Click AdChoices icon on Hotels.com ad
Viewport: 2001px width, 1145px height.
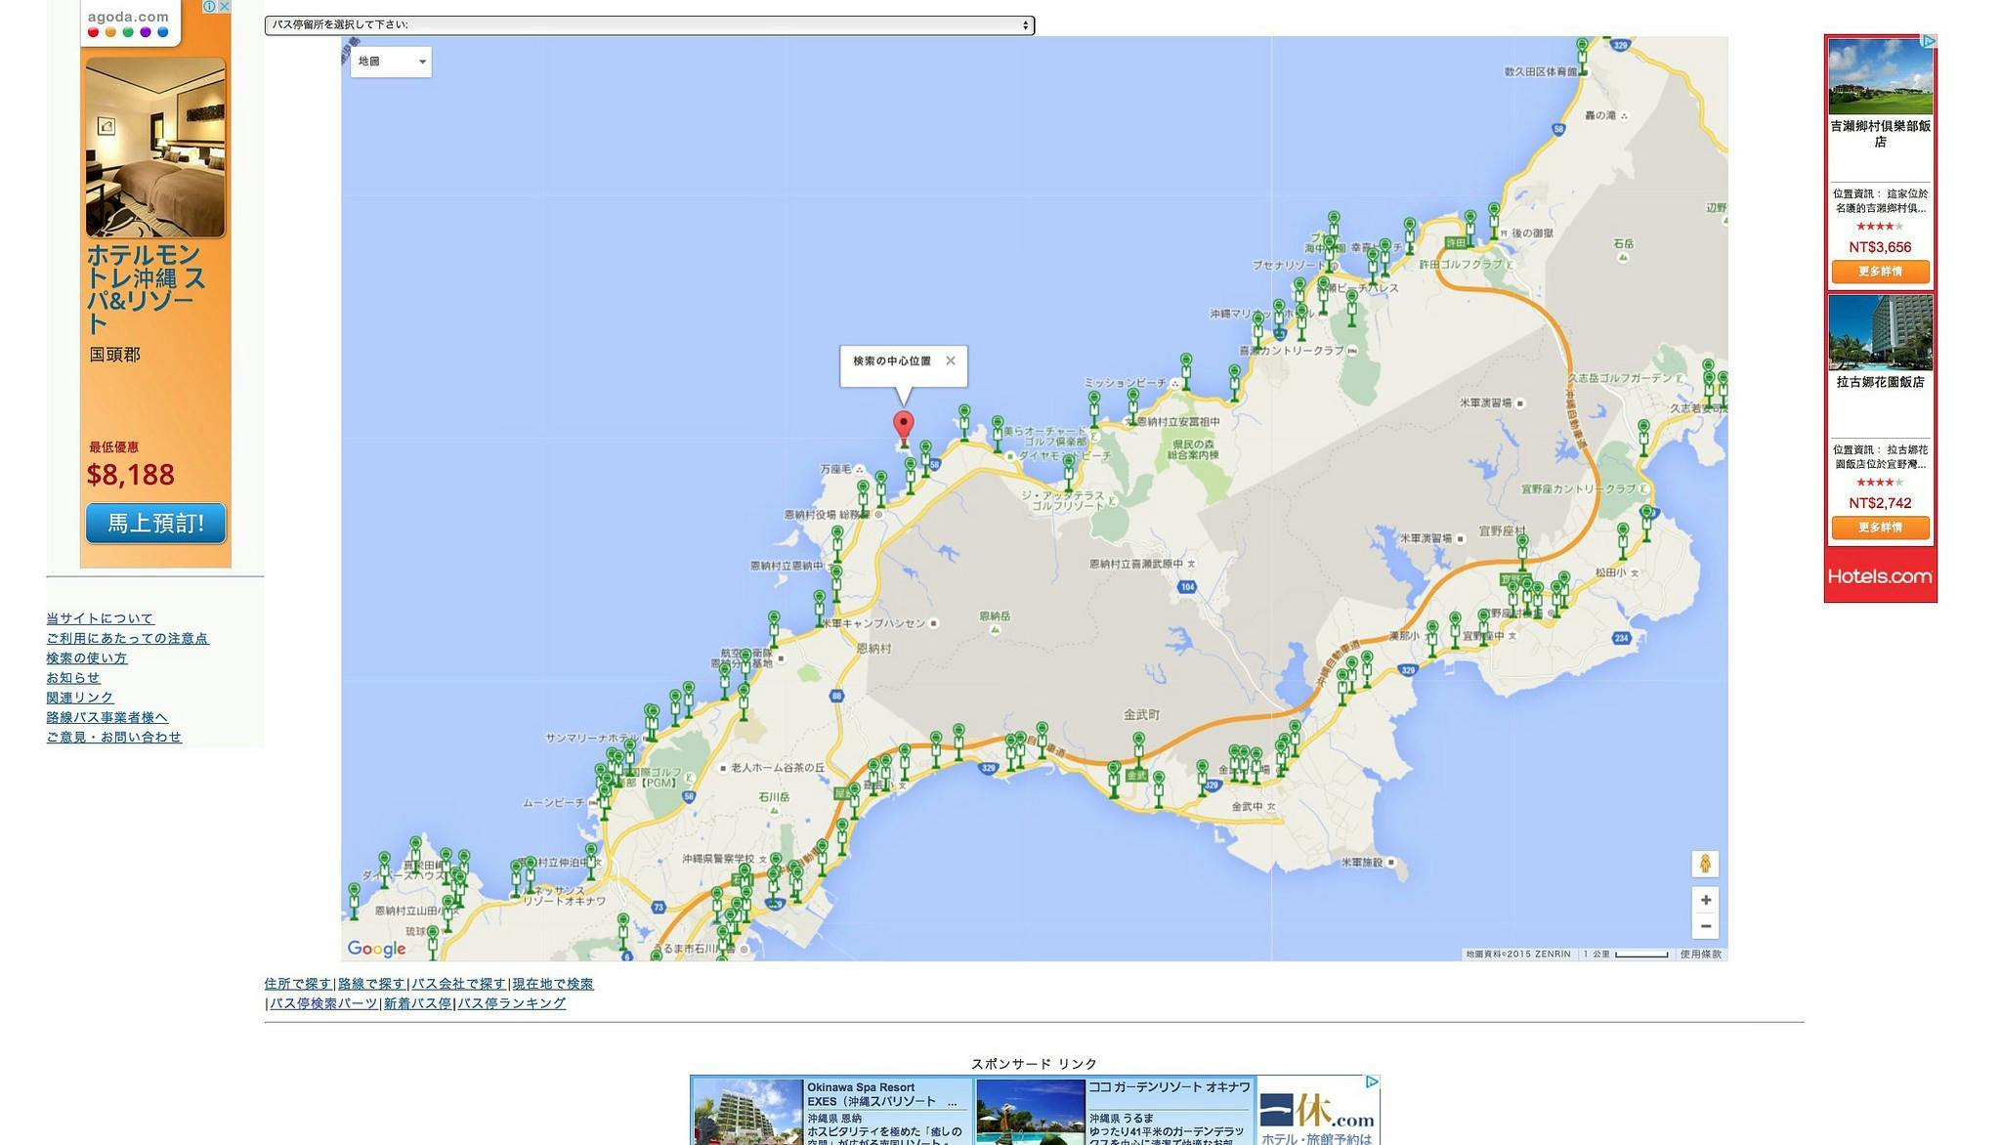pos(1929,41)
